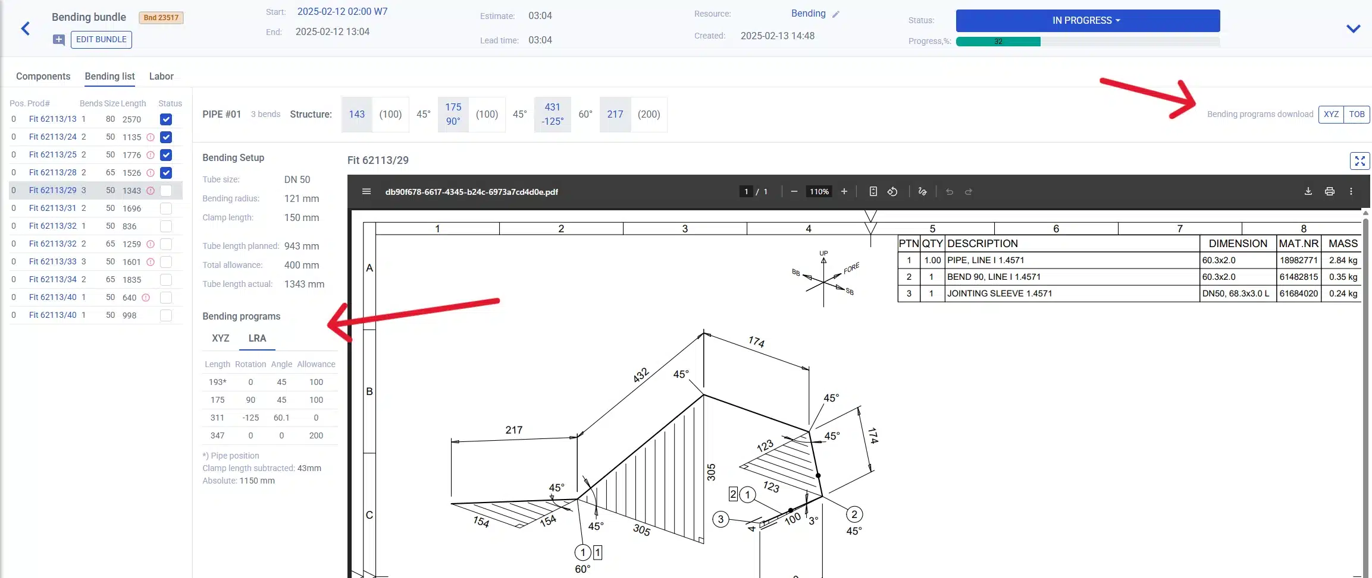Select the PDF rotate icon
This screenshot has width=1372, height=578.
point(892,191)
